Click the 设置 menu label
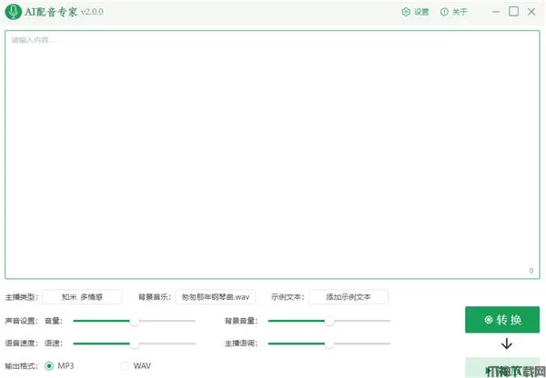This screenshot has width=546, height=378. point(421,13)
